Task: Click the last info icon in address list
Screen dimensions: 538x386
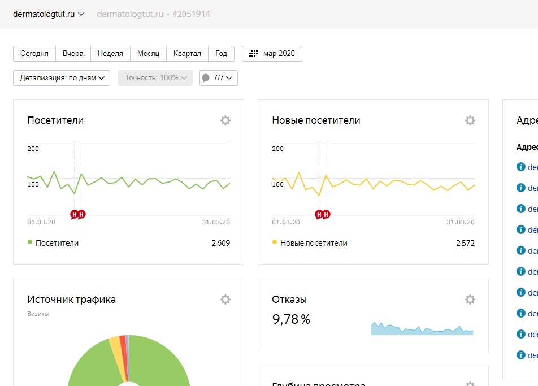Action: 521,355
